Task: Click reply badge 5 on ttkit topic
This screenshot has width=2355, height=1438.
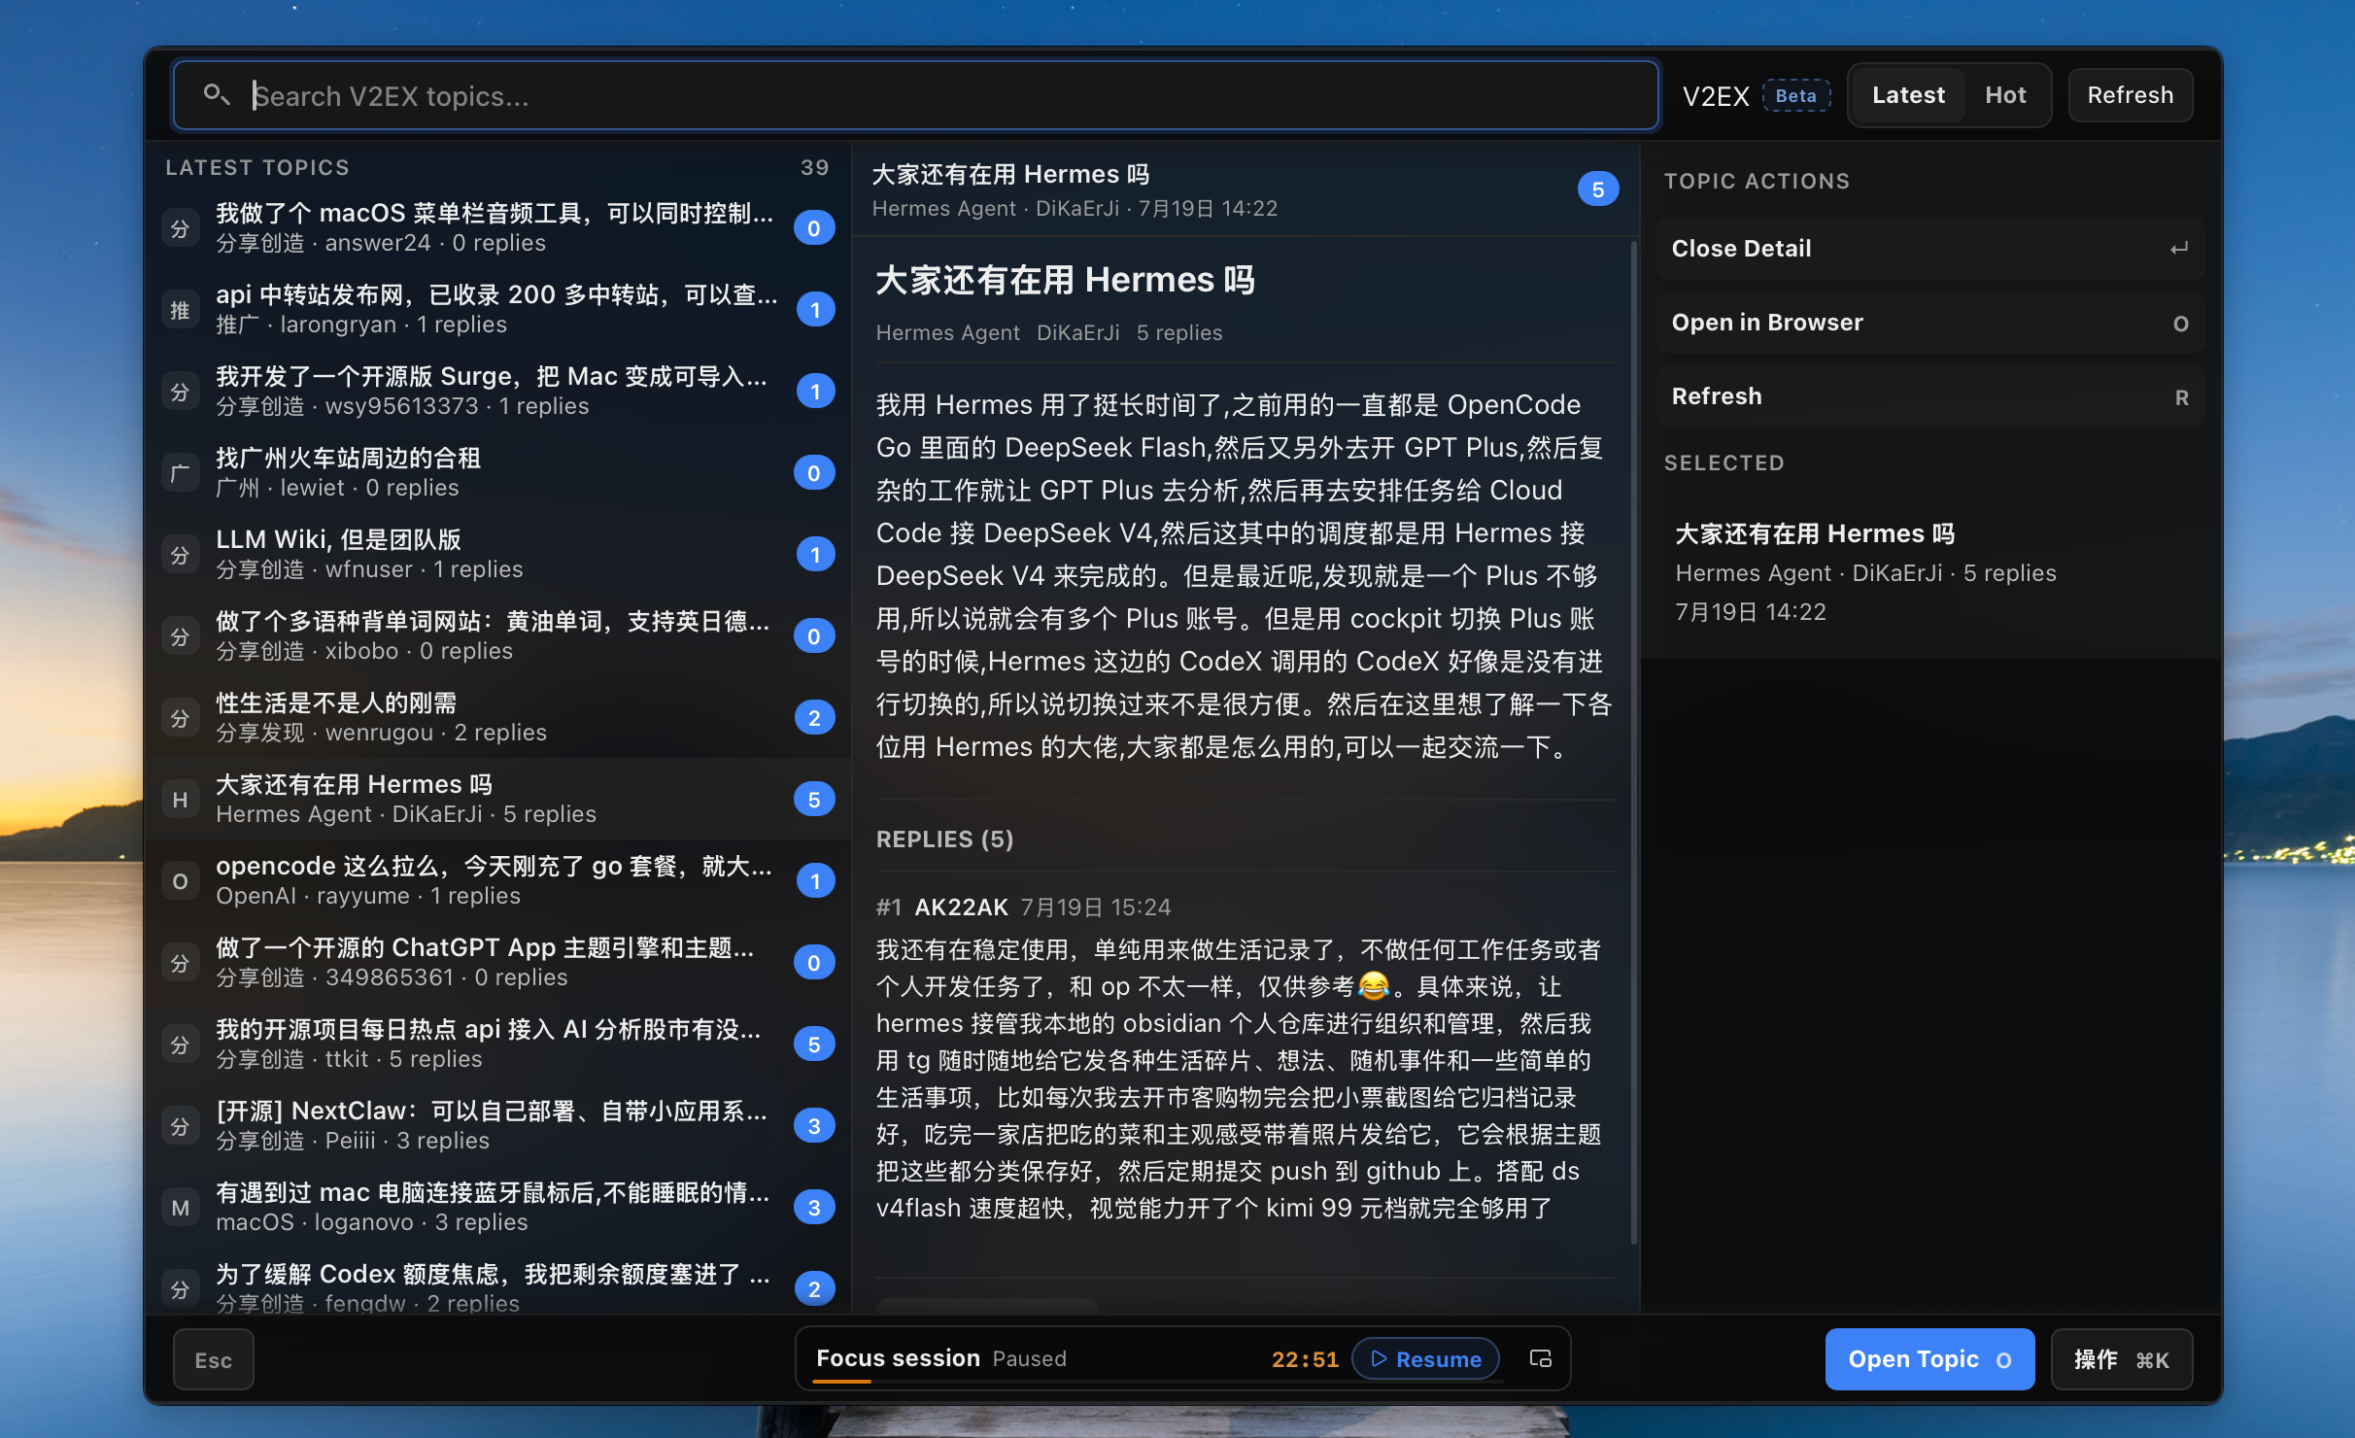Action: tap(814, 1044)
